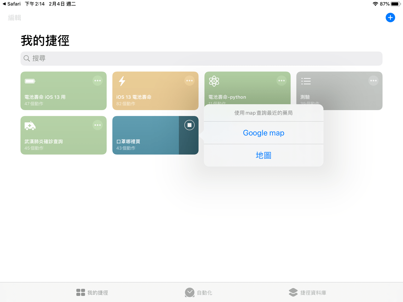The height and width of the screenshot is (302, 403).
Task: Stop the running 口罩哪裡買 shortcut
Action: (190, 125)
